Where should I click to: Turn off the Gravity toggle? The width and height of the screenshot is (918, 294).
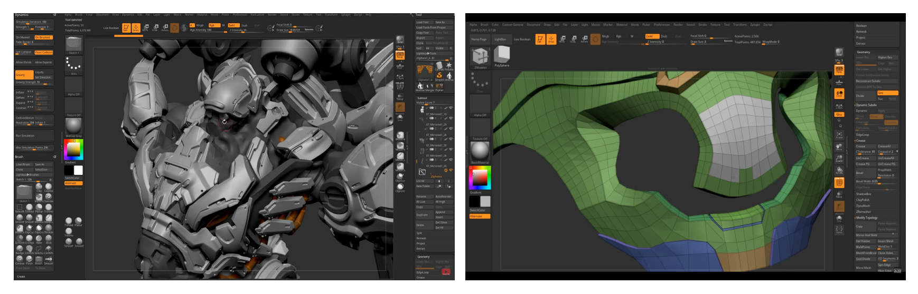point(24,75)
